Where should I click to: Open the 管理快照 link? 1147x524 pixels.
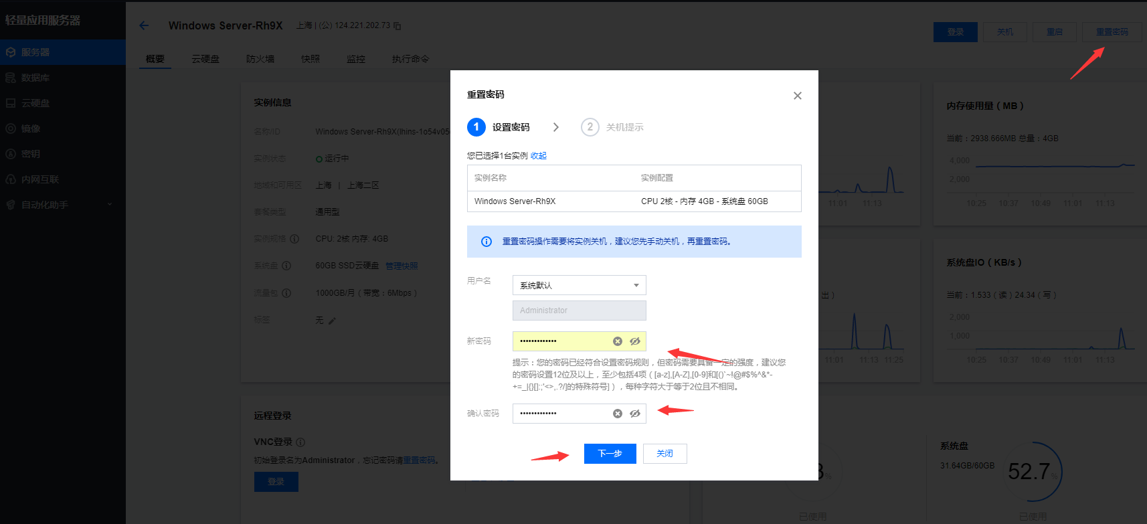coord(402,266)
